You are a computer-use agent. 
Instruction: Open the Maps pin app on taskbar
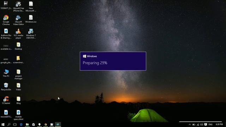tap(40, 125)
